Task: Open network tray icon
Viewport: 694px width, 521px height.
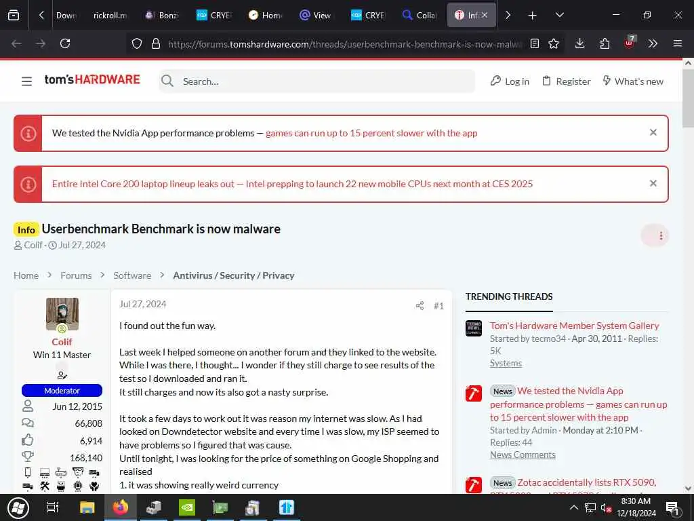Action: pyautogui.click(x=590, y=507)
